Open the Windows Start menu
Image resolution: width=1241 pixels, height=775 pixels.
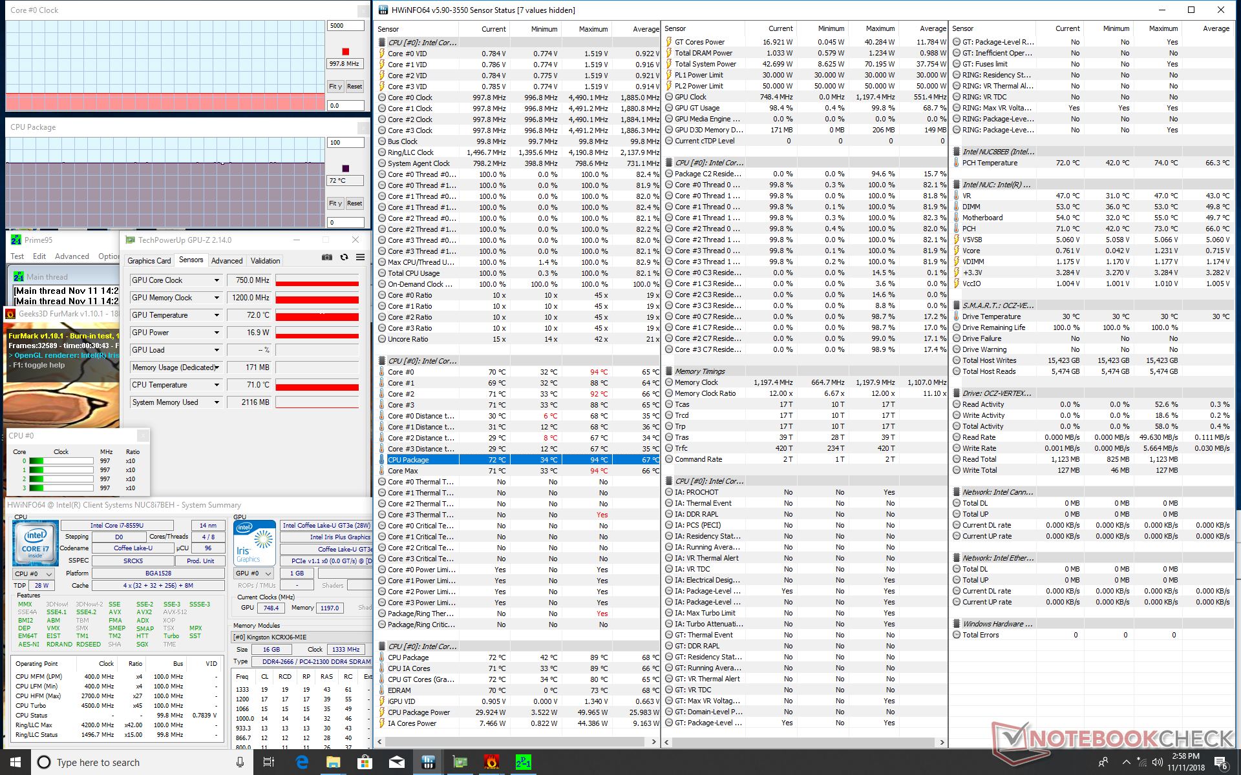pos(16,762)
